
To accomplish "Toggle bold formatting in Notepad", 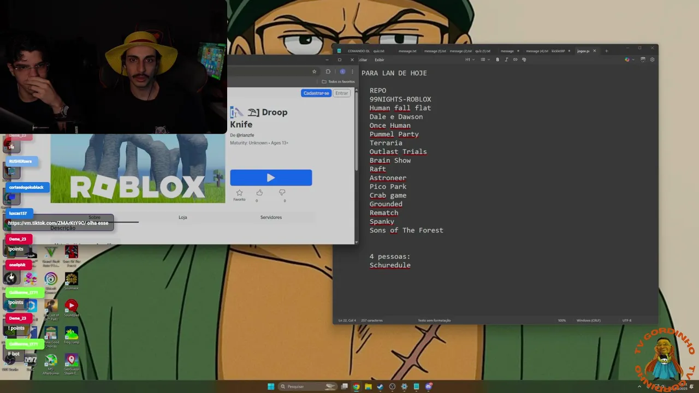I will tap(497, 60).
